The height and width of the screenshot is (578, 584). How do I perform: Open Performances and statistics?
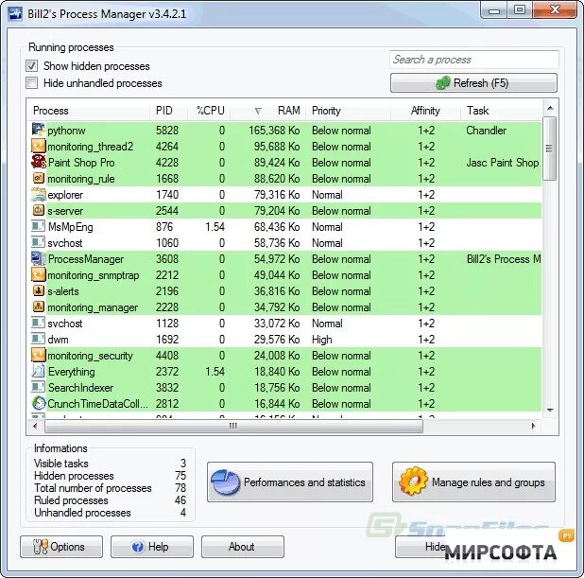coord(290,482)
